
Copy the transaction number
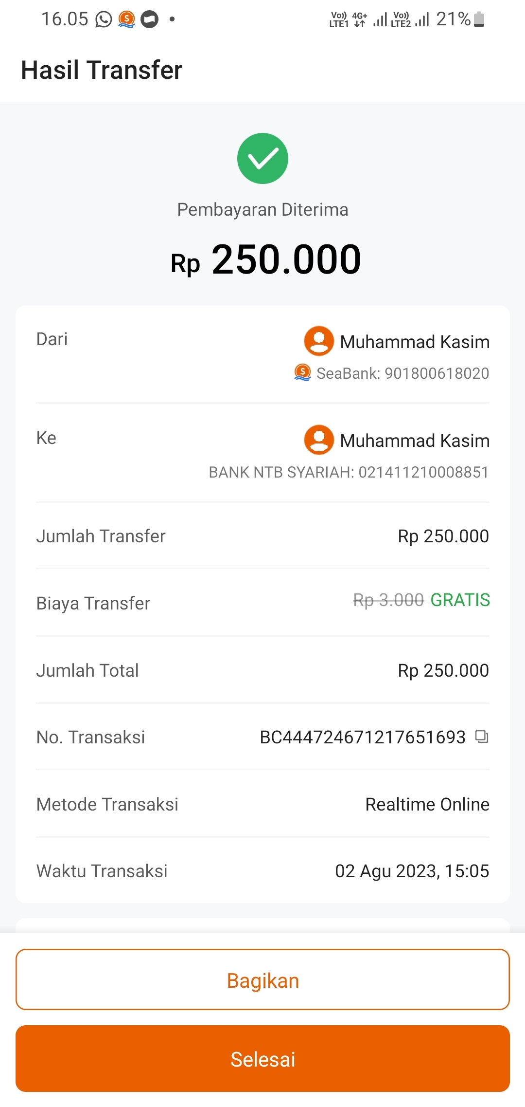point(482,737)
